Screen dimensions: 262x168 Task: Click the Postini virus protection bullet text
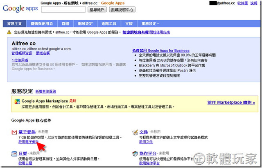[x=167, y=71]
